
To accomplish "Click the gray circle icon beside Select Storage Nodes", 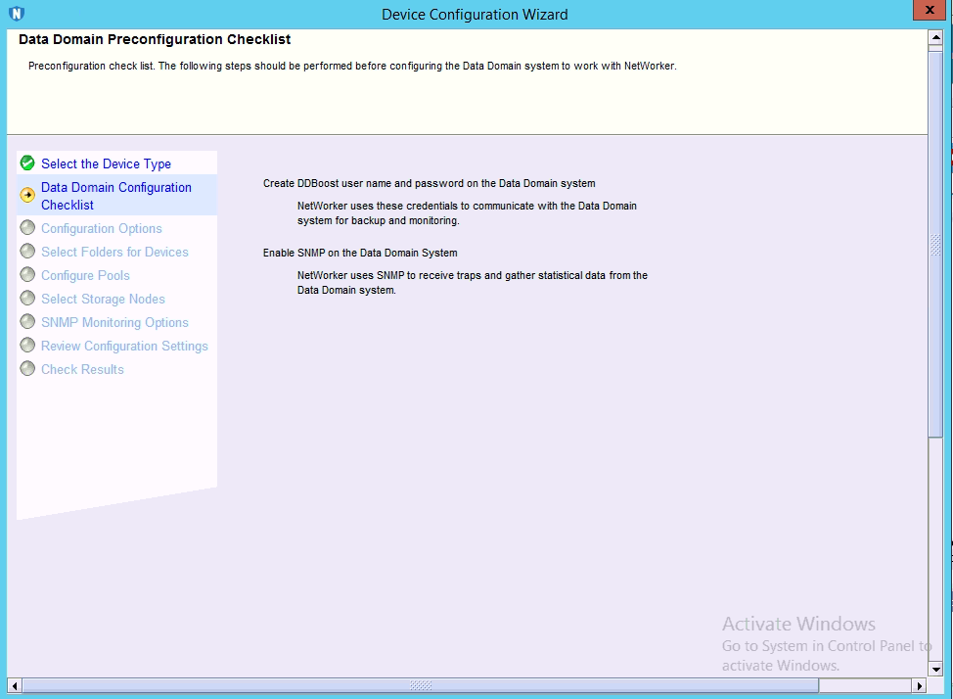I will click(x=27, y=299).
